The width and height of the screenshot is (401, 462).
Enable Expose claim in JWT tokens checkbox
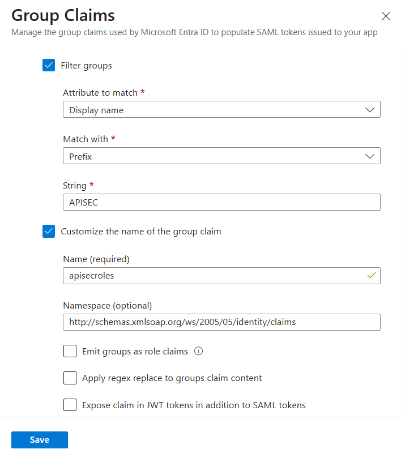click(70, 405)
